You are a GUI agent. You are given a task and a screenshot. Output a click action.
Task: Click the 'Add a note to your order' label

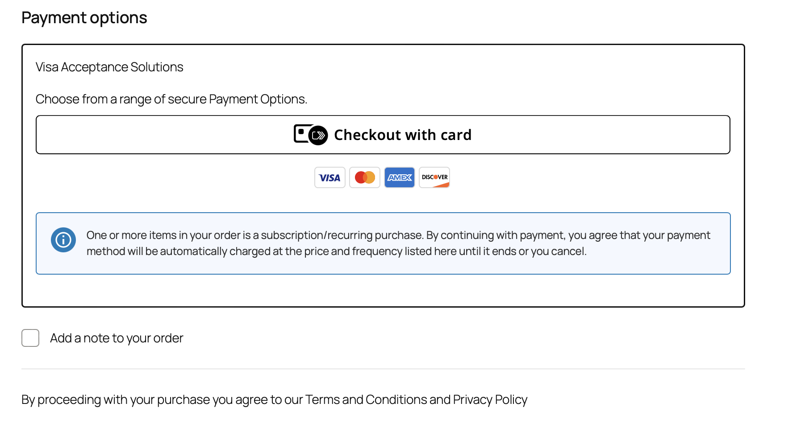(x=117, y=338)
